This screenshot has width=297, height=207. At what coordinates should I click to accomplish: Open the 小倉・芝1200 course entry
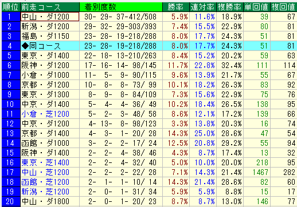click(45, 114)
